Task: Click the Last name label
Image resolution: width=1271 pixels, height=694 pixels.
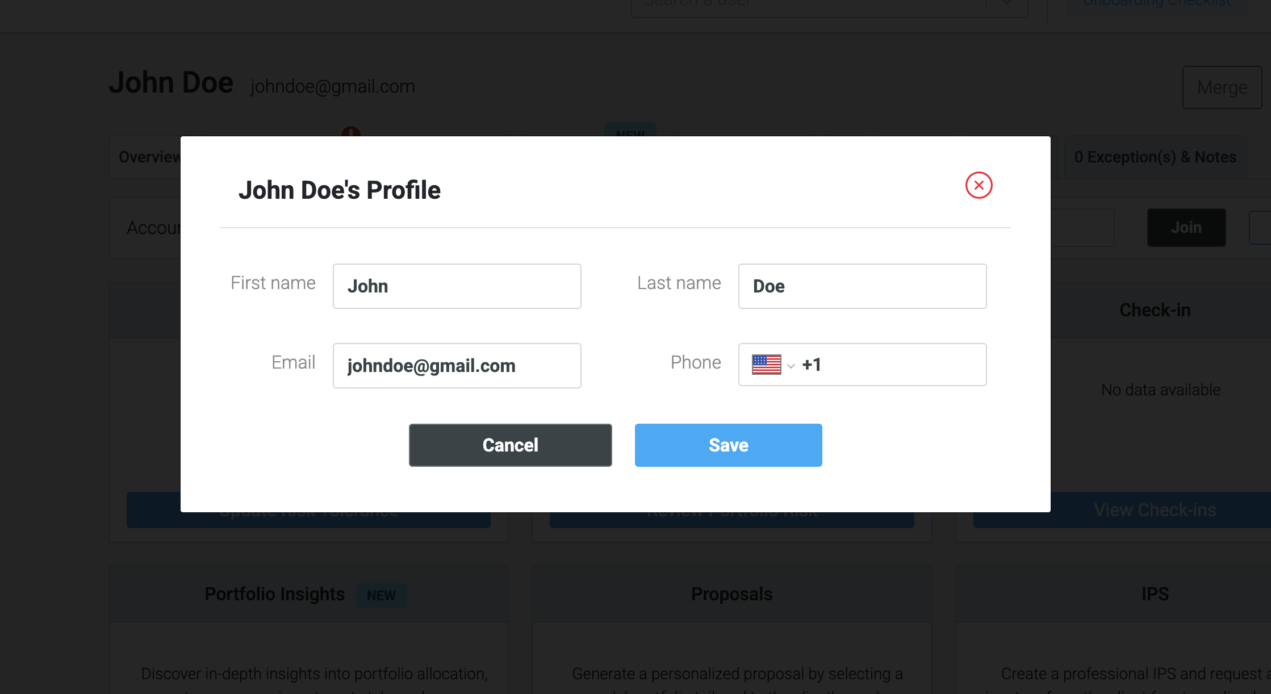Action: (679, 283)
